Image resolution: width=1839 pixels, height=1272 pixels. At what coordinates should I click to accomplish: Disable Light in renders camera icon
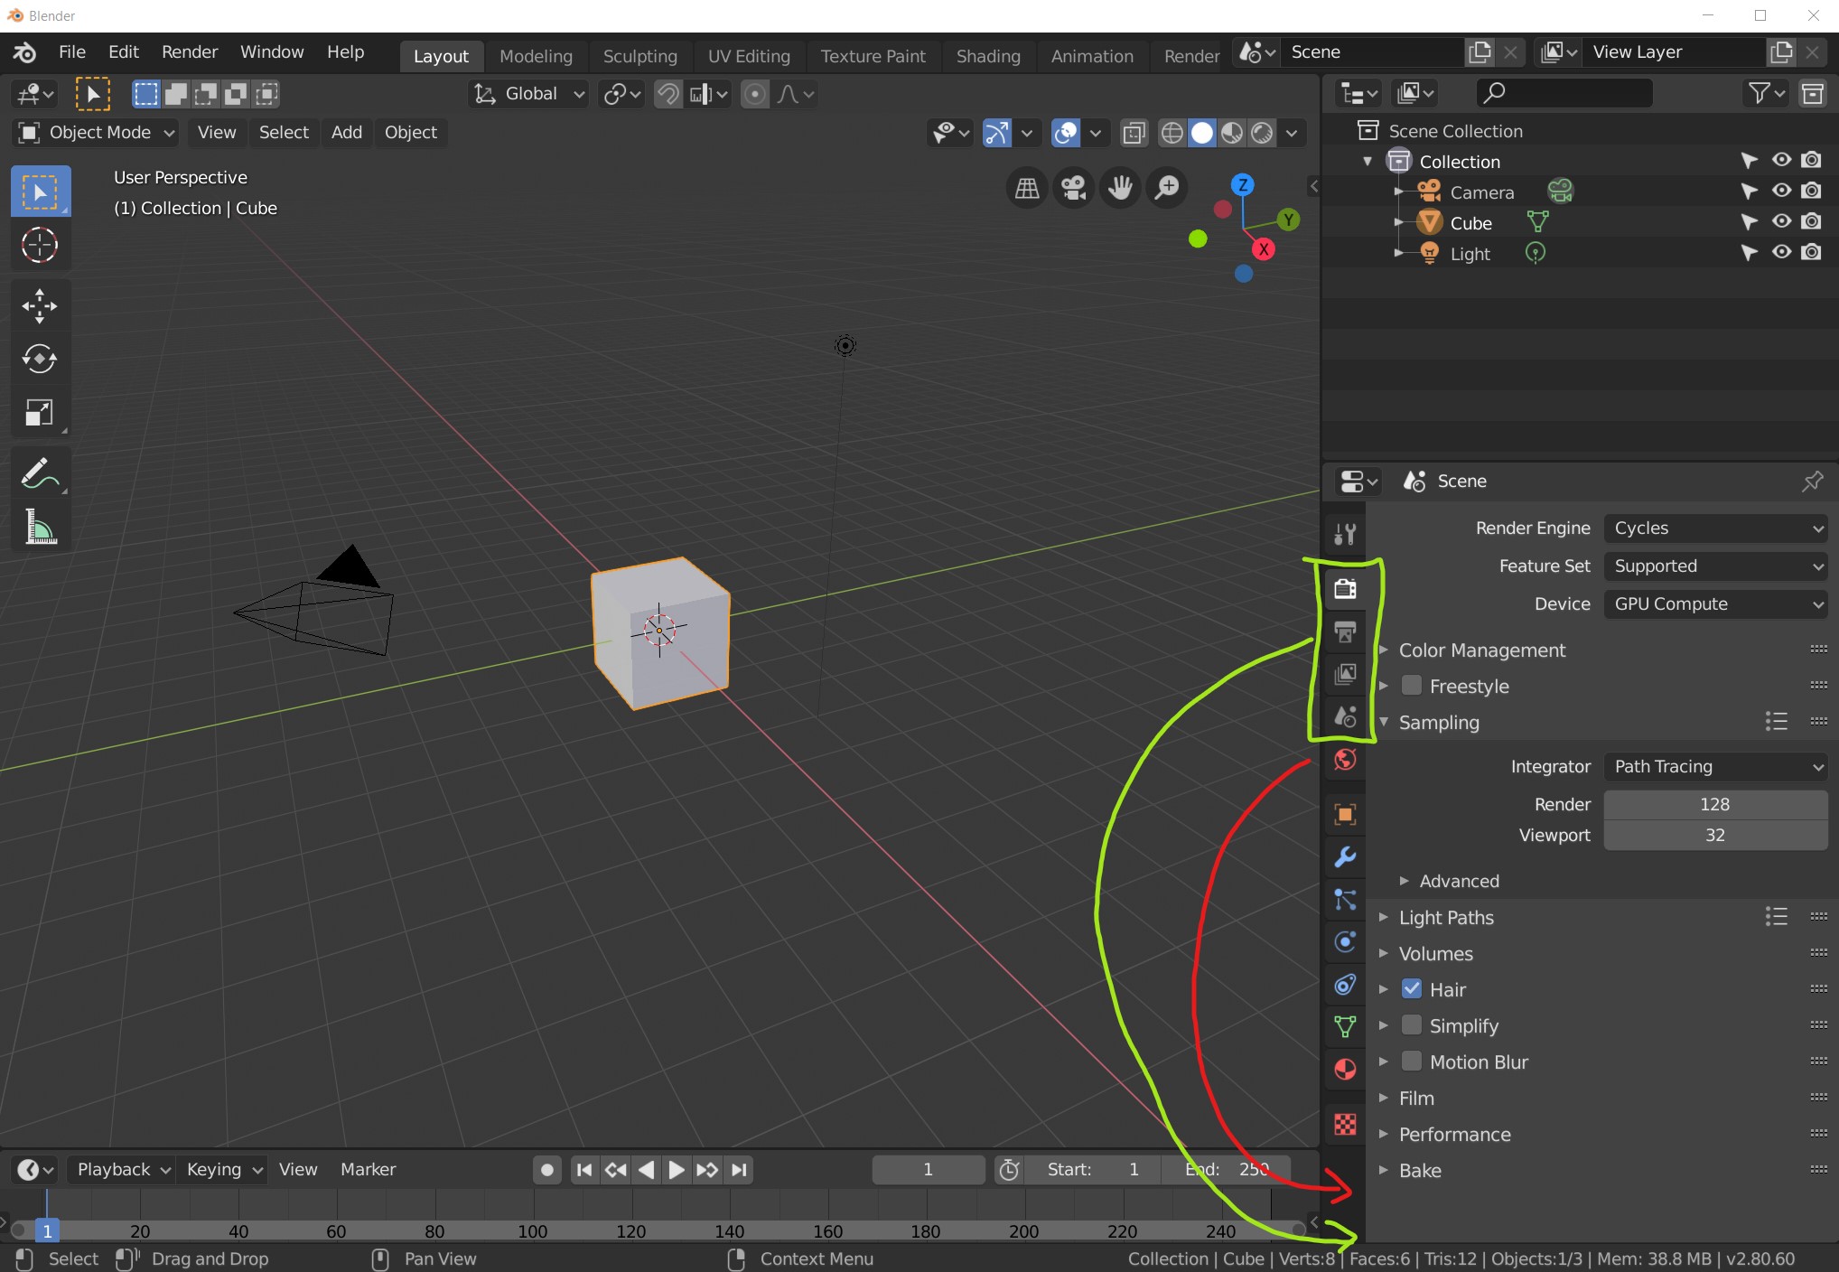point(1811,252)
